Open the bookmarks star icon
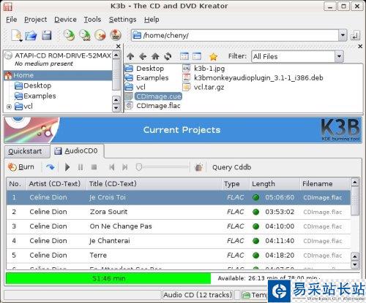This screenshot has width=366, height=303. pyautogui.click(x=213, y=57)
